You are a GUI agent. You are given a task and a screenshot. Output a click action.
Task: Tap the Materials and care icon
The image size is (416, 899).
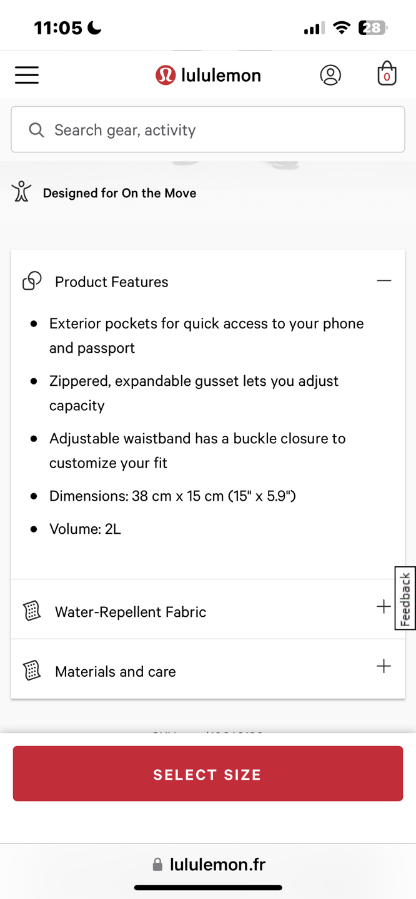click(32, 671)
